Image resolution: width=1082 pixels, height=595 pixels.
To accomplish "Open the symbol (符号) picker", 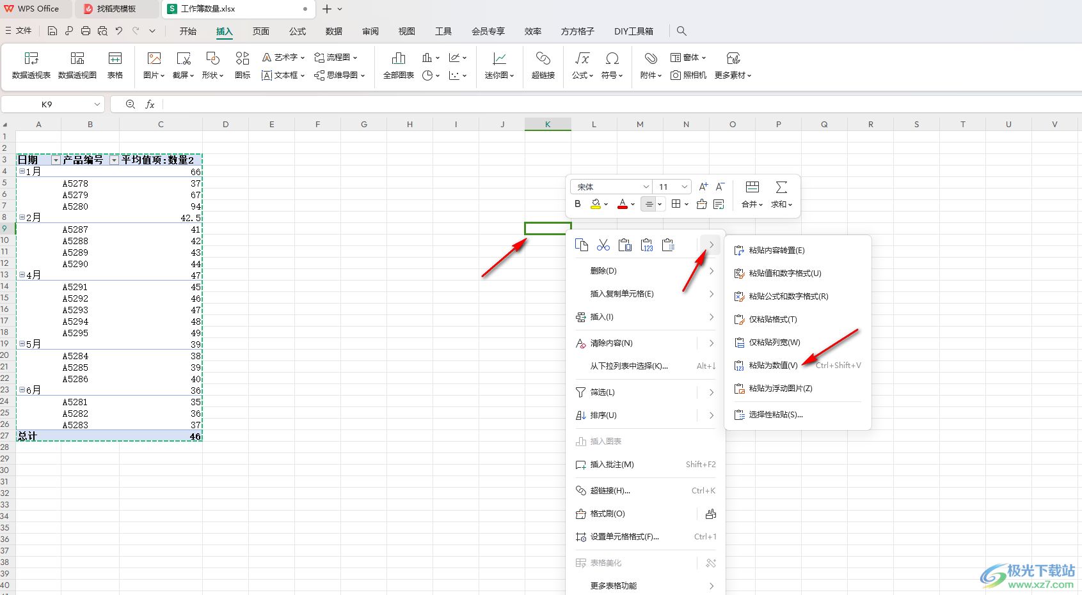I will (x=612, y=66).
